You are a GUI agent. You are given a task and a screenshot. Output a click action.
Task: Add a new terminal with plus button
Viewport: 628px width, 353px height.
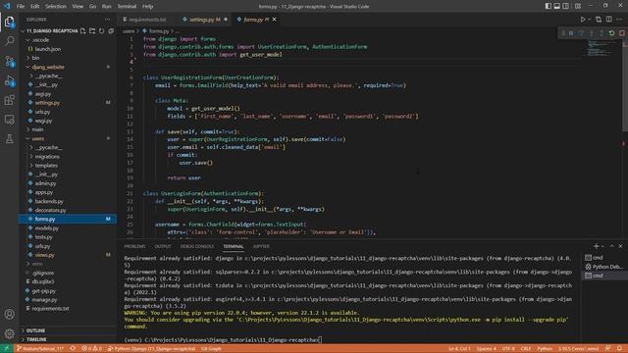pyautogui.click(x=596, y=246)
